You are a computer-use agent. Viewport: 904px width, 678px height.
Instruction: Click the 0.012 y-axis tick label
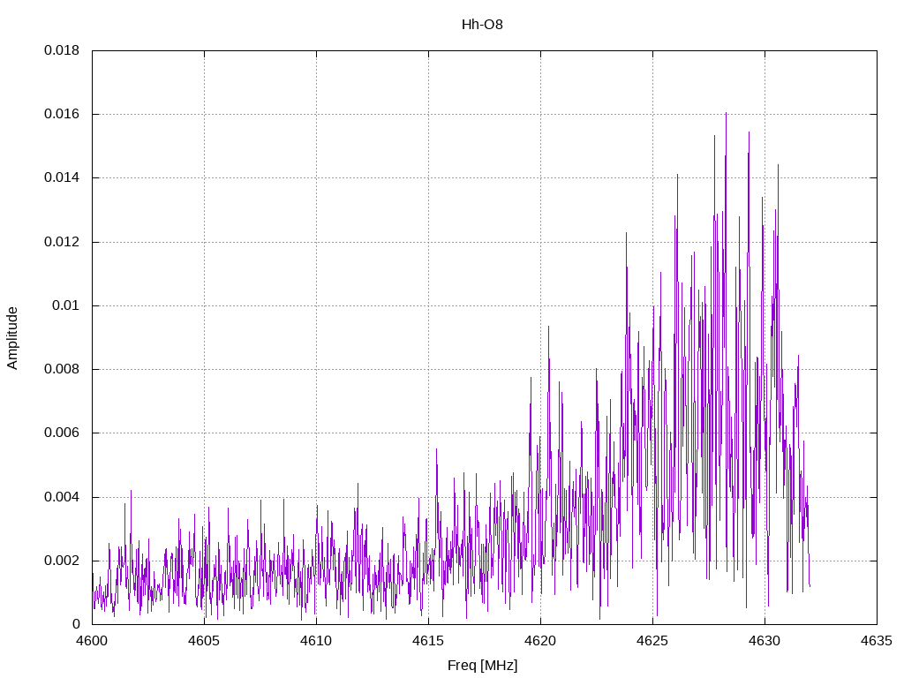tap(62, 242)
